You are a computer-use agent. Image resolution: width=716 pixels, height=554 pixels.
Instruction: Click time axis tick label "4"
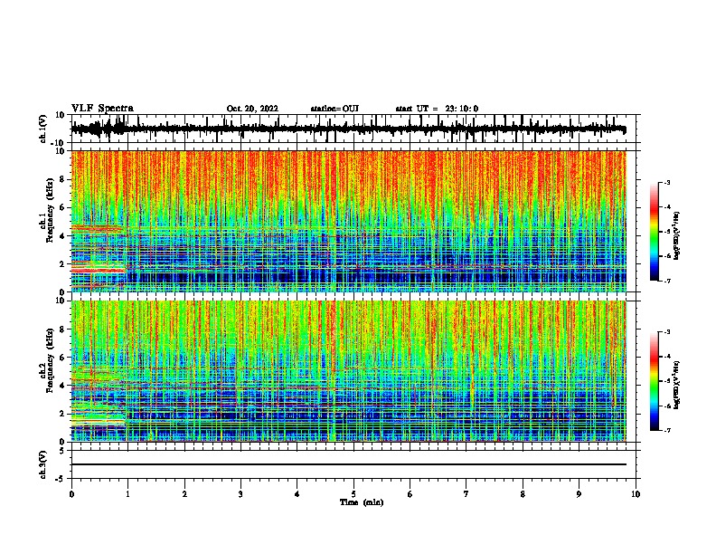coord(297,494)
